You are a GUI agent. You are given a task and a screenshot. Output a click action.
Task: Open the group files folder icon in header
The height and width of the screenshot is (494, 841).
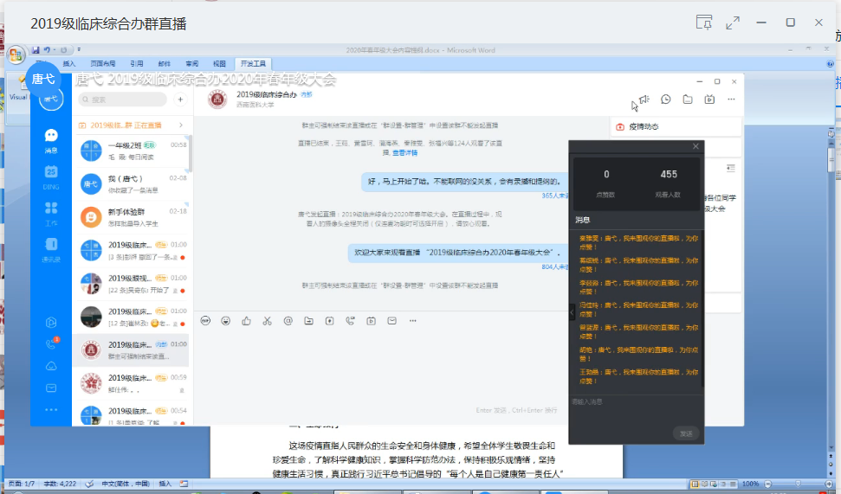tap(688, 99)
